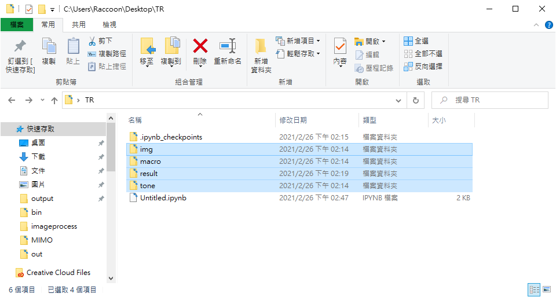
Task: Click the new folder icon in title bar
Action: pos(42,9)
